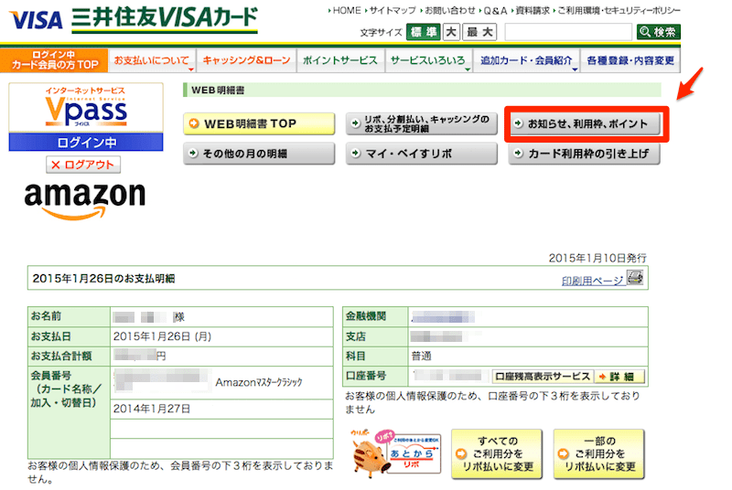Set text size to 最大
The height and width of the screenshot is (490, 732).
point(479,32)
